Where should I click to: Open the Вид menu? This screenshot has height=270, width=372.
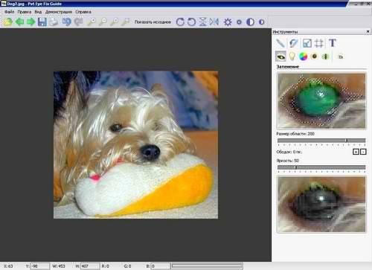click(38, 12)
